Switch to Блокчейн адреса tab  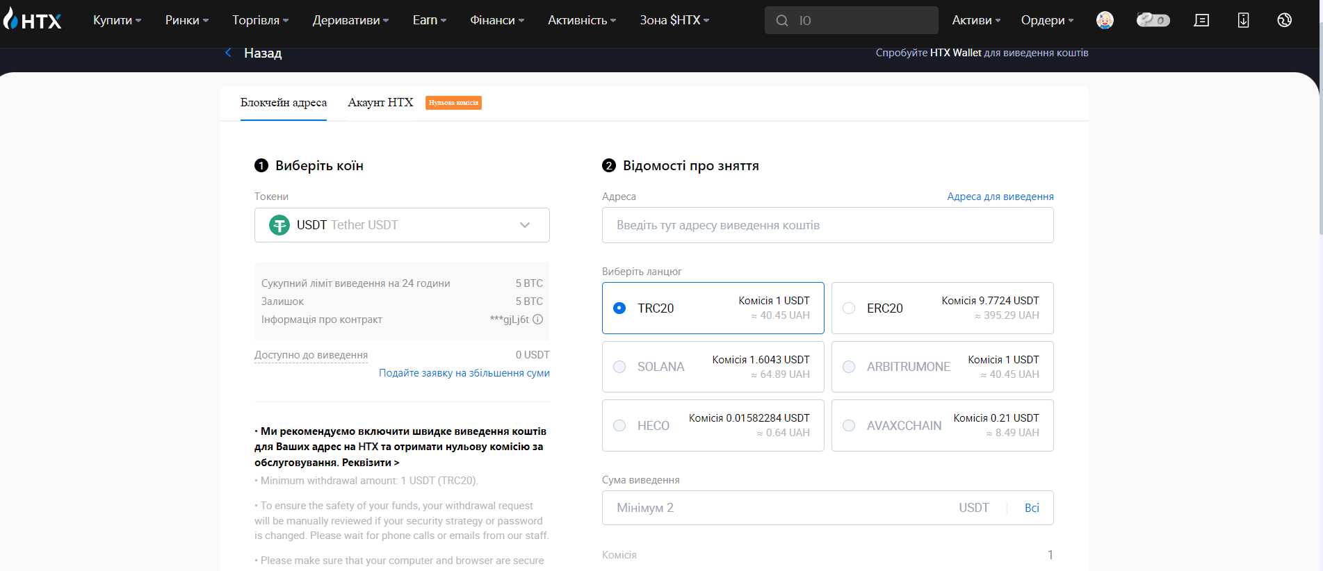284,103
